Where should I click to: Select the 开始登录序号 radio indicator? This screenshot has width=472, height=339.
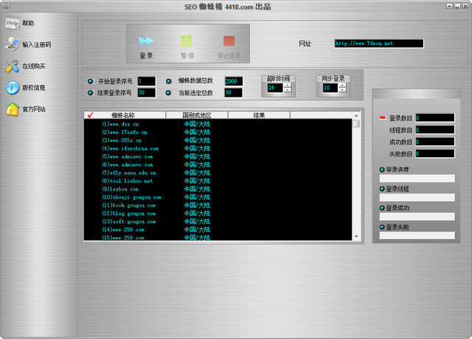tap(90, 81)
